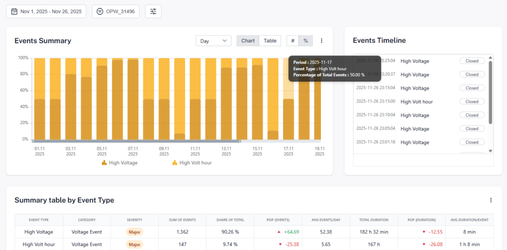
Task: Click Major severity badge in High Voltage row
Action: click(135, 232)
